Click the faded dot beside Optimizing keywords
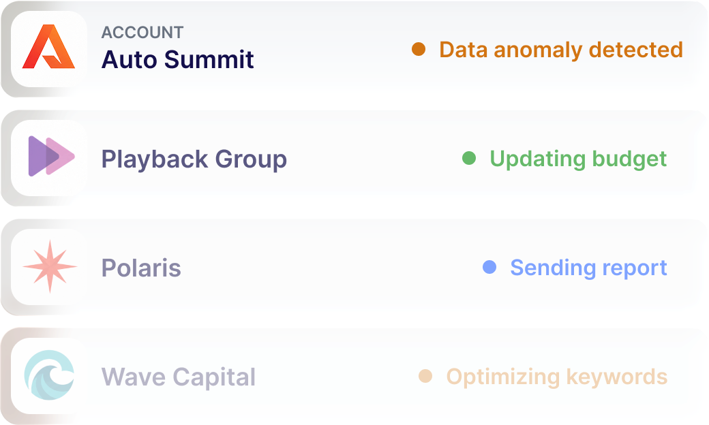Screen dimensions: 709x425 [425, 376]
